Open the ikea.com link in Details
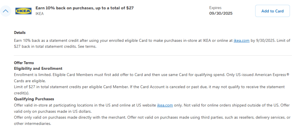Screen dimensions: 295x126 [x=241, y=41]
